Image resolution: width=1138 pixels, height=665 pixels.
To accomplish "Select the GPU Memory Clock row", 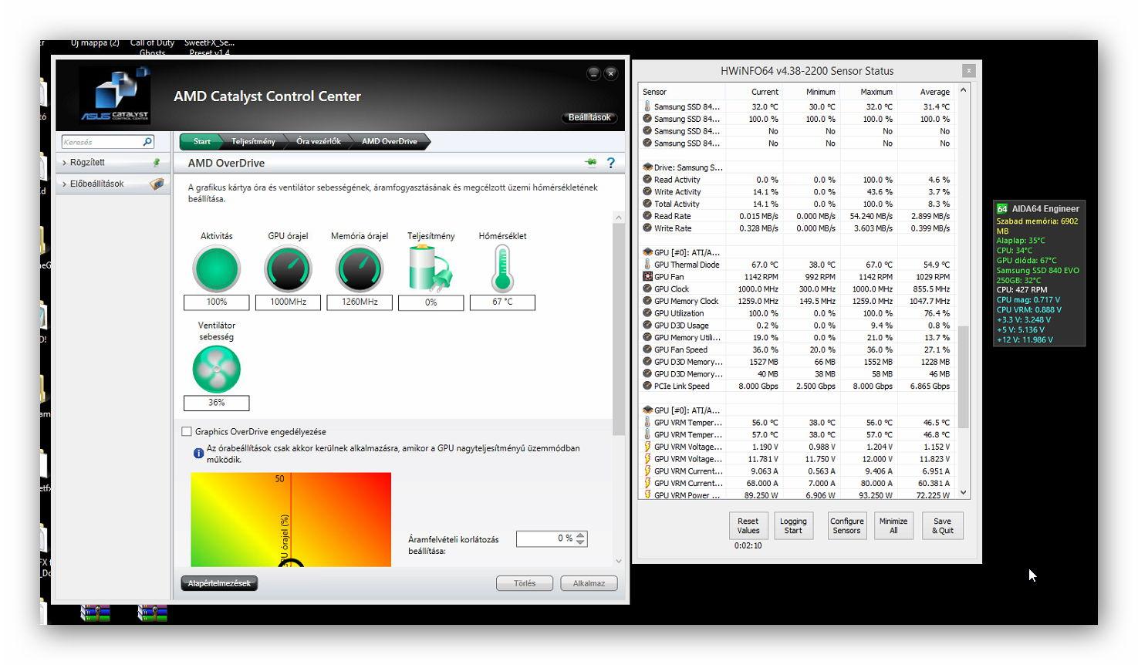I will tap(797, 301).
